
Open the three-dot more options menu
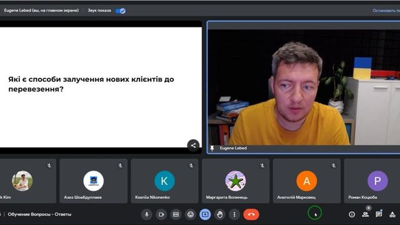[x=234, y=214]
